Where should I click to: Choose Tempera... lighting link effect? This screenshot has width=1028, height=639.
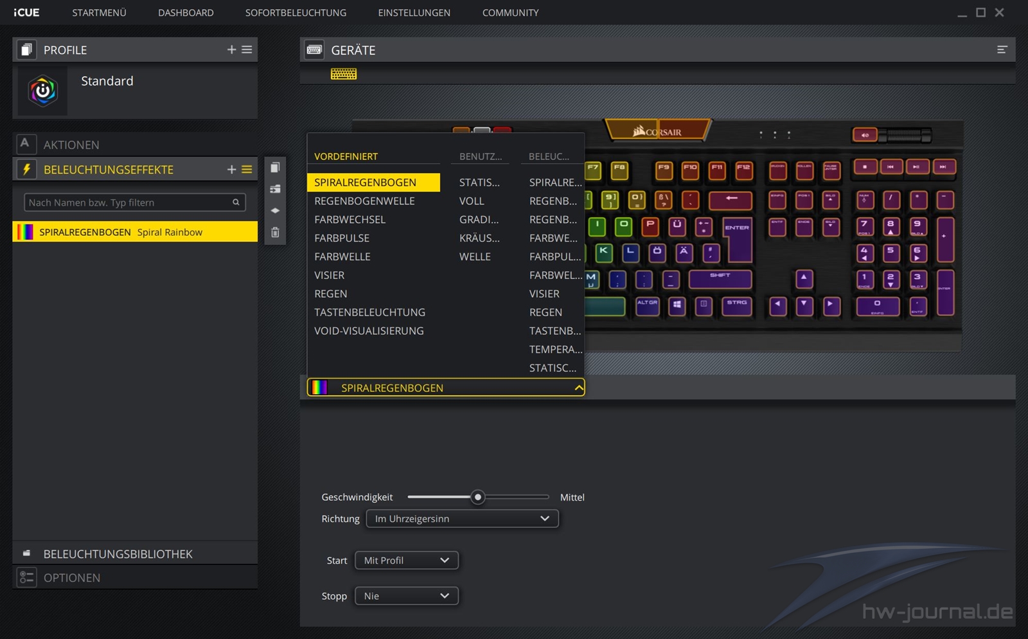(x=556, y=350)
